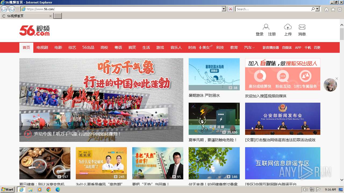Open the 科技 nav item
This screenshot has width=344, height=193.
click(x=220, y=47)
